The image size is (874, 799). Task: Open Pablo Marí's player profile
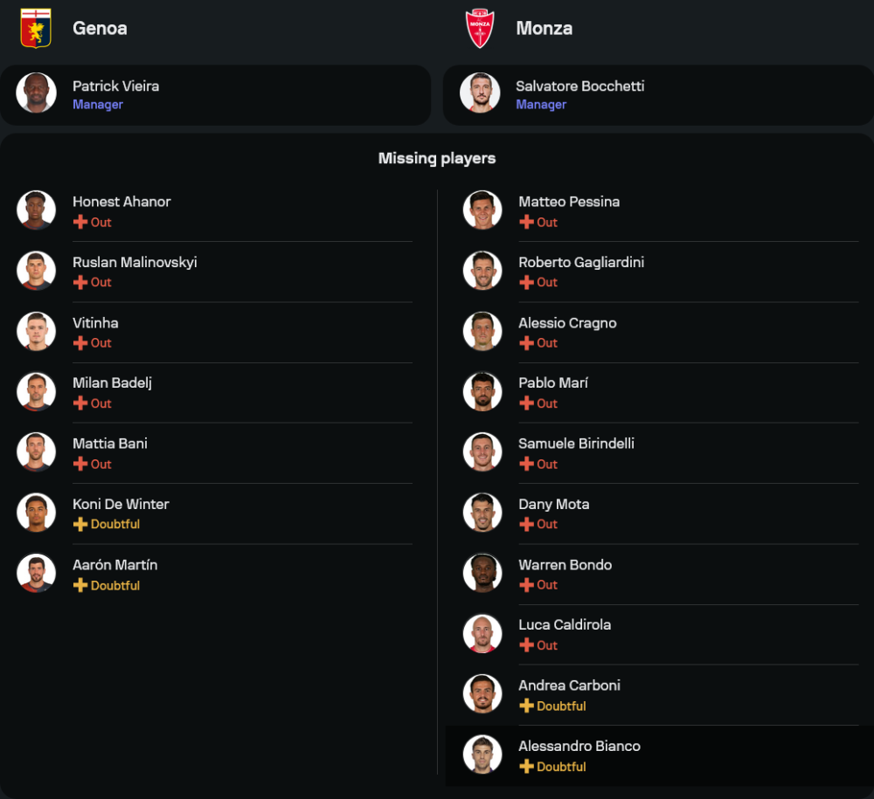click(552, 383)
